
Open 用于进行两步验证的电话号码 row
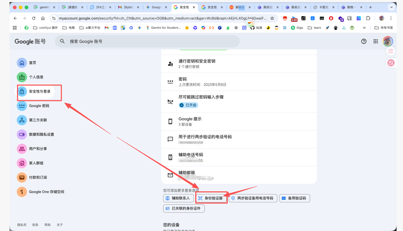239,139
